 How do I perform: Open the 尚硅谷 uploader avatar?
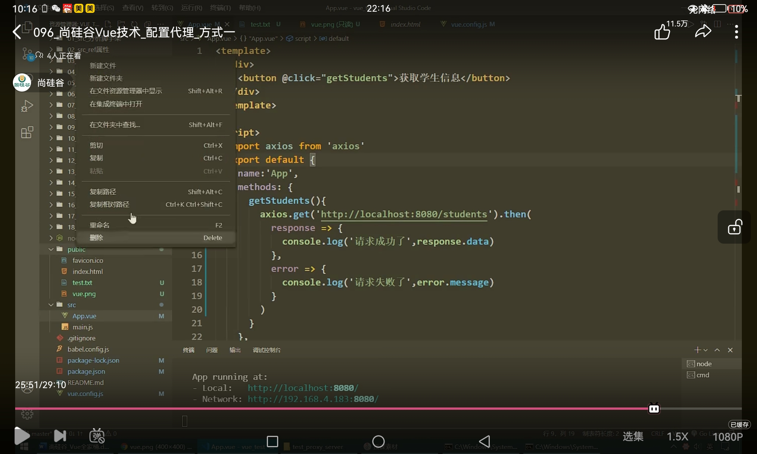(x=22, y=82)
